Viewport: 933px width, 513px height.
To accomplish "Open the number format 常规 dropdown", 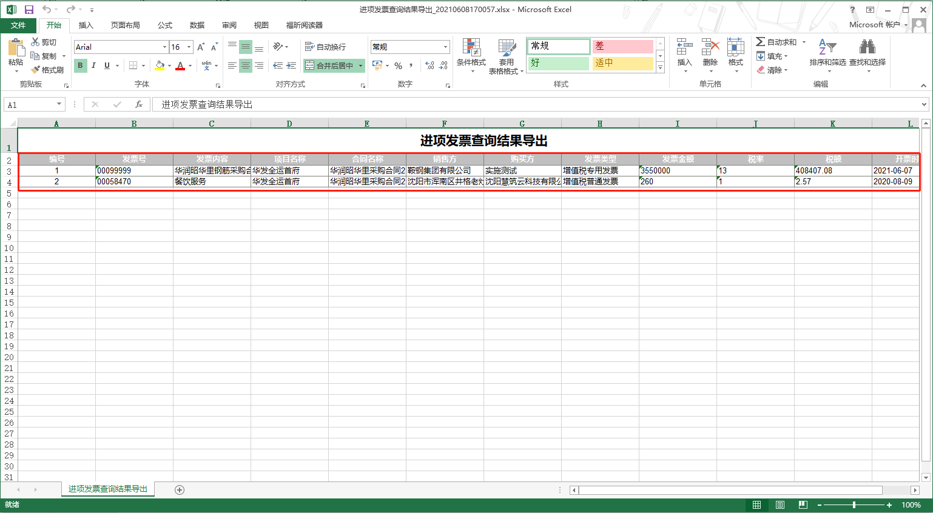I will coord(445,47).
